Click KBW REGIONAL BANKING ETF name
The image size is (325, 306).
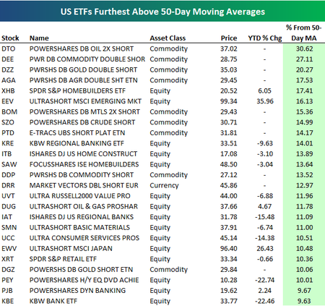point(77,143)
